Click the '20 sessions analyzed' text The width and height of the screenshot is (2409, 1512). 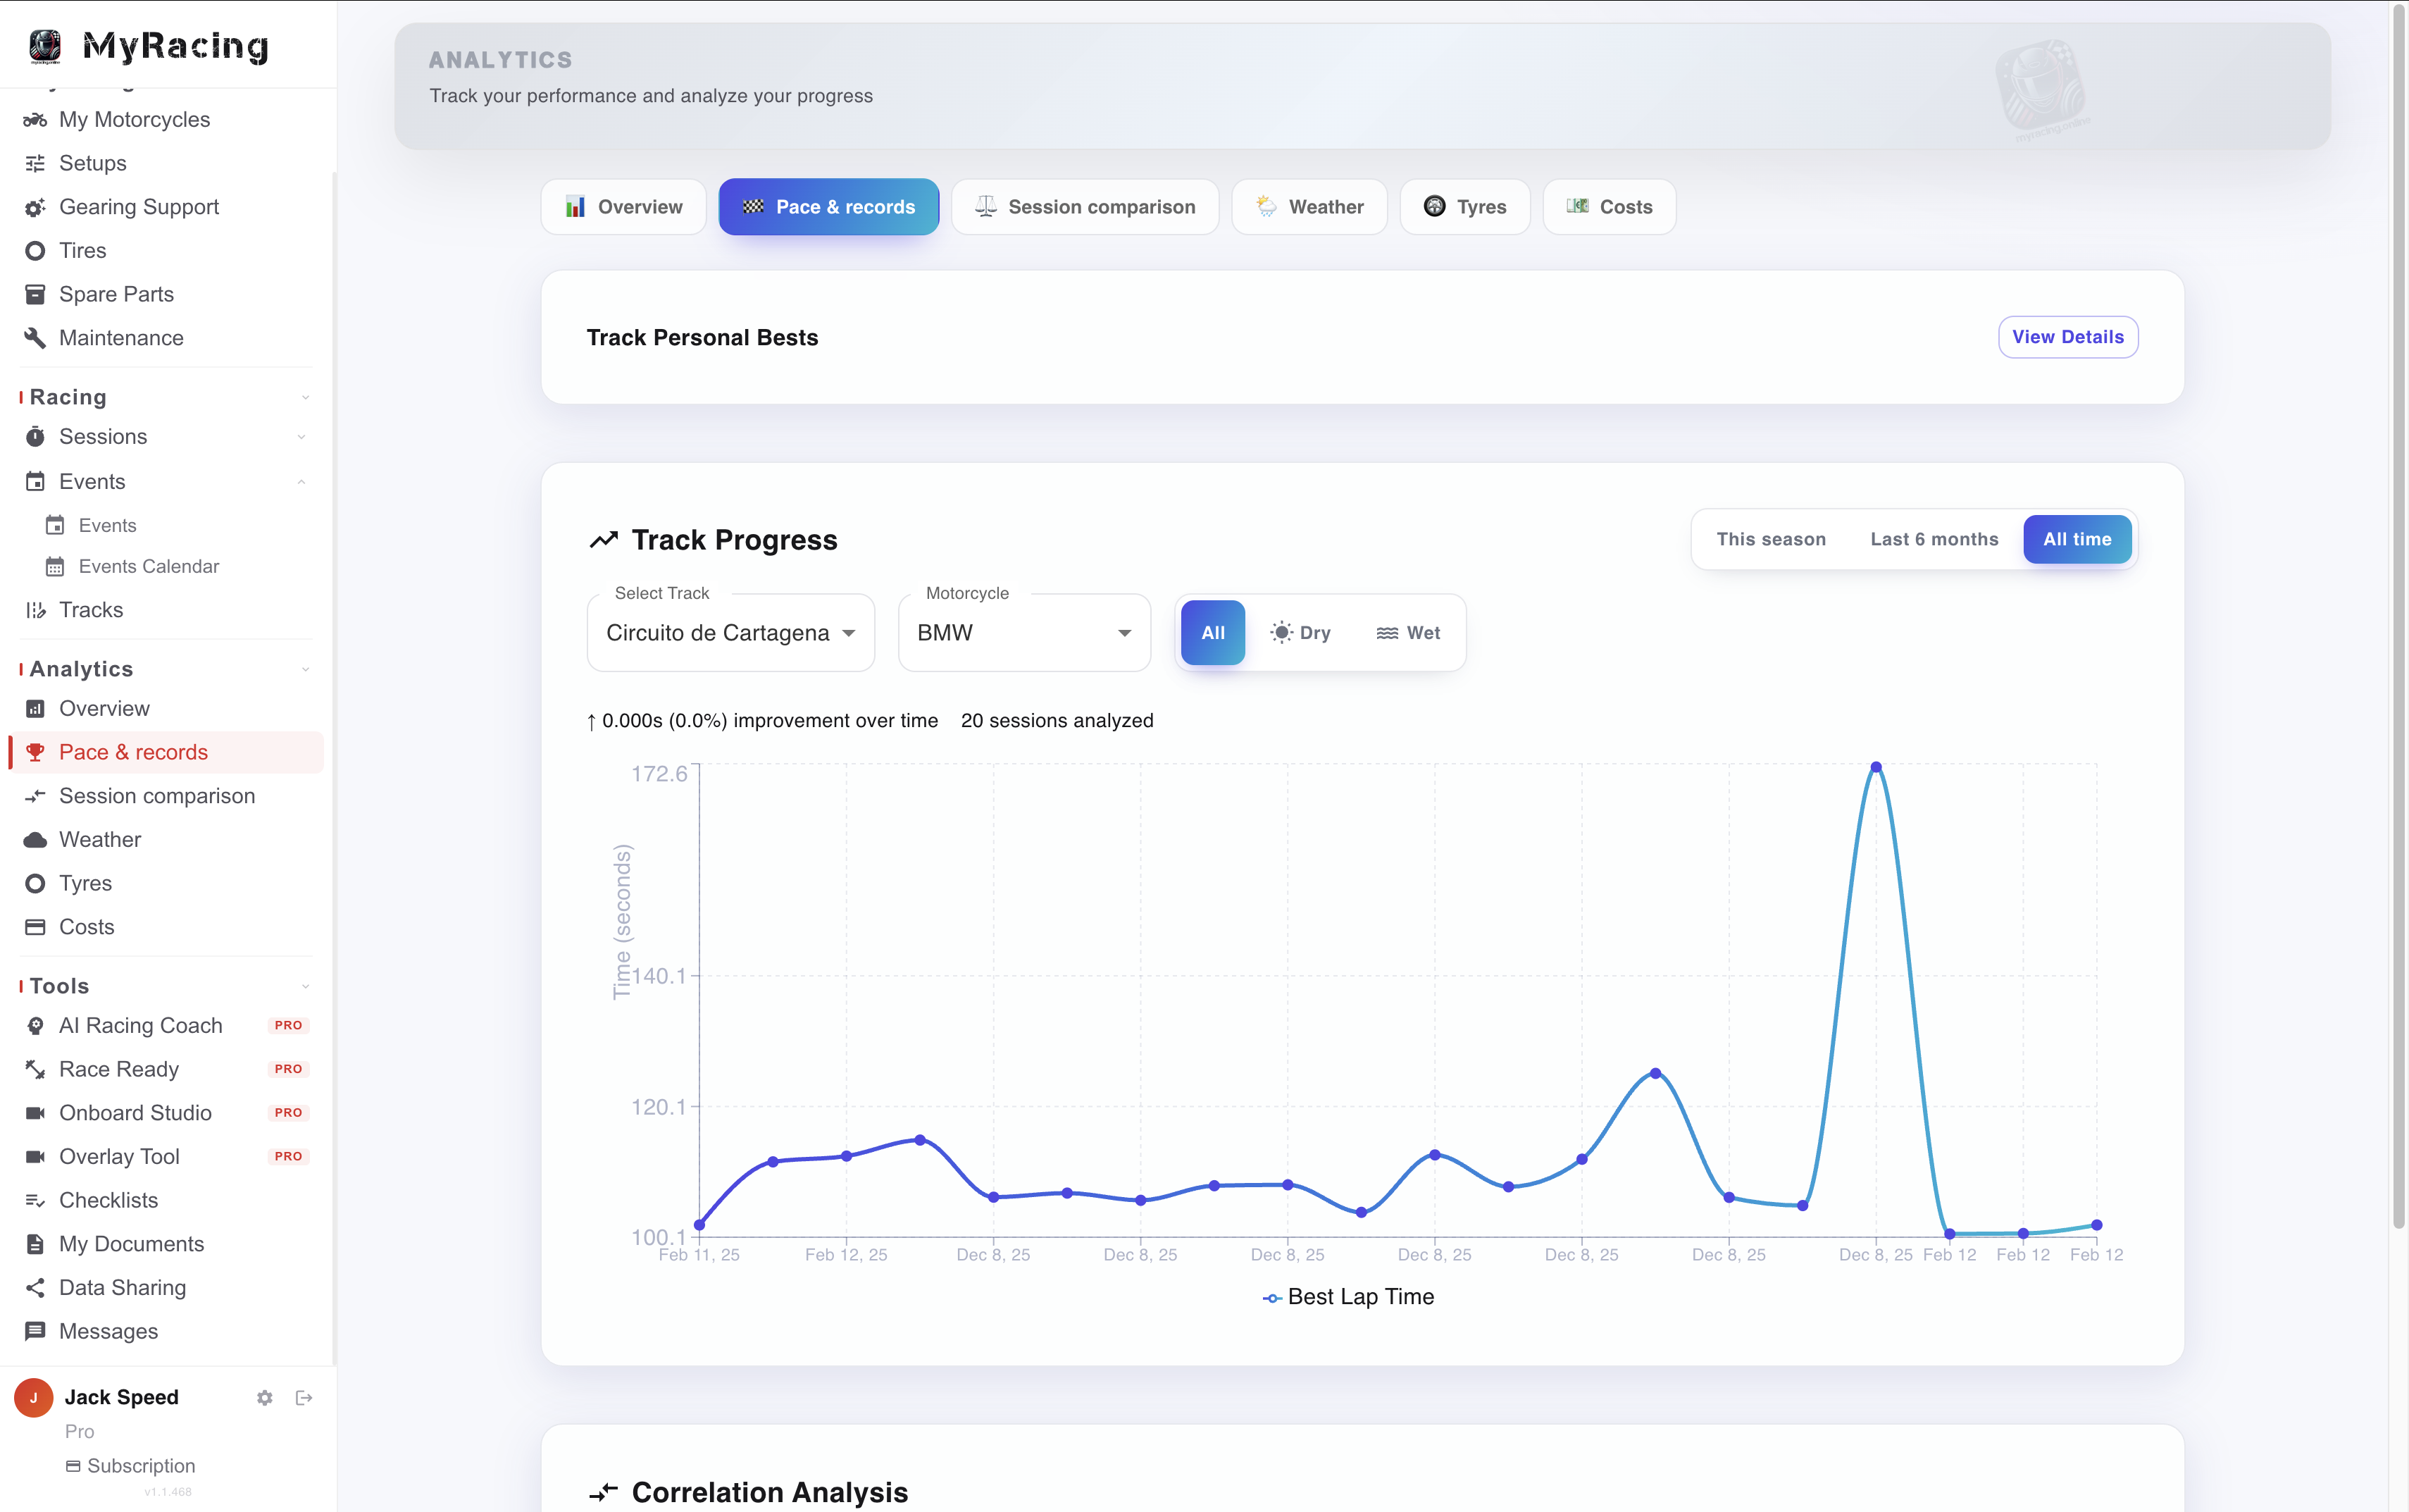pyautogui.click(x=1057, y=721)
